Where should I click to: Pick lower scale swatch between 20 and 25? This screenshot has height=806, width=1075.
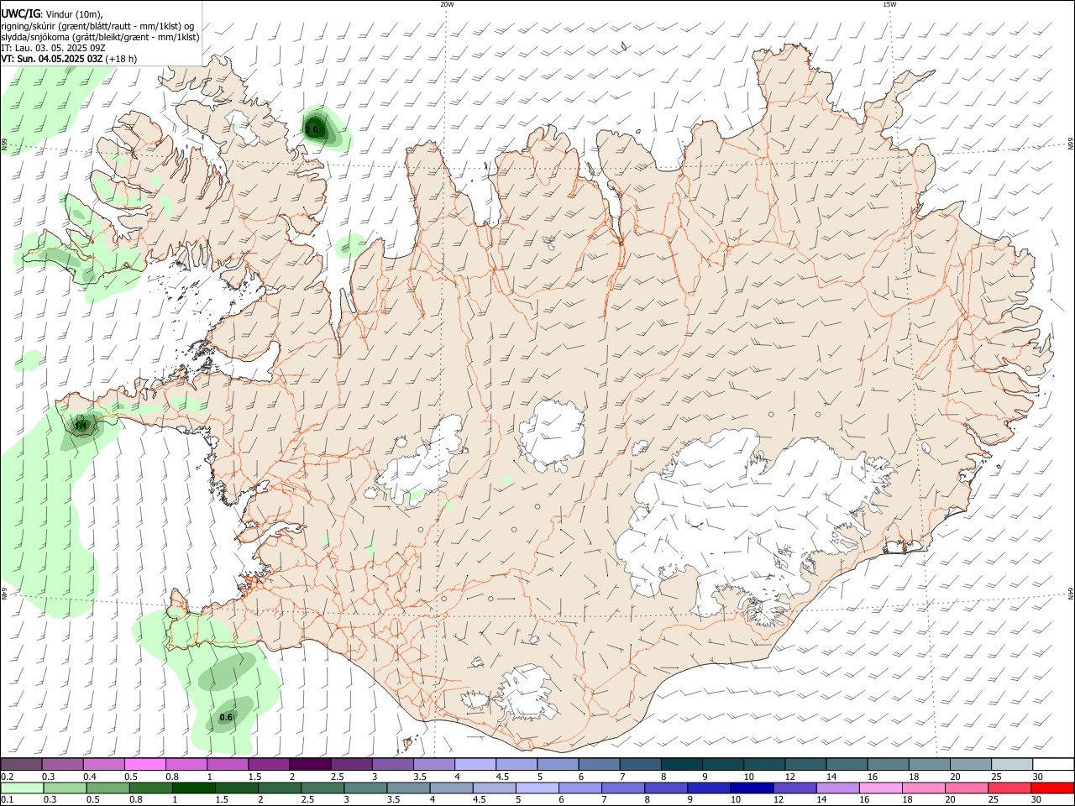click(966, 788)
